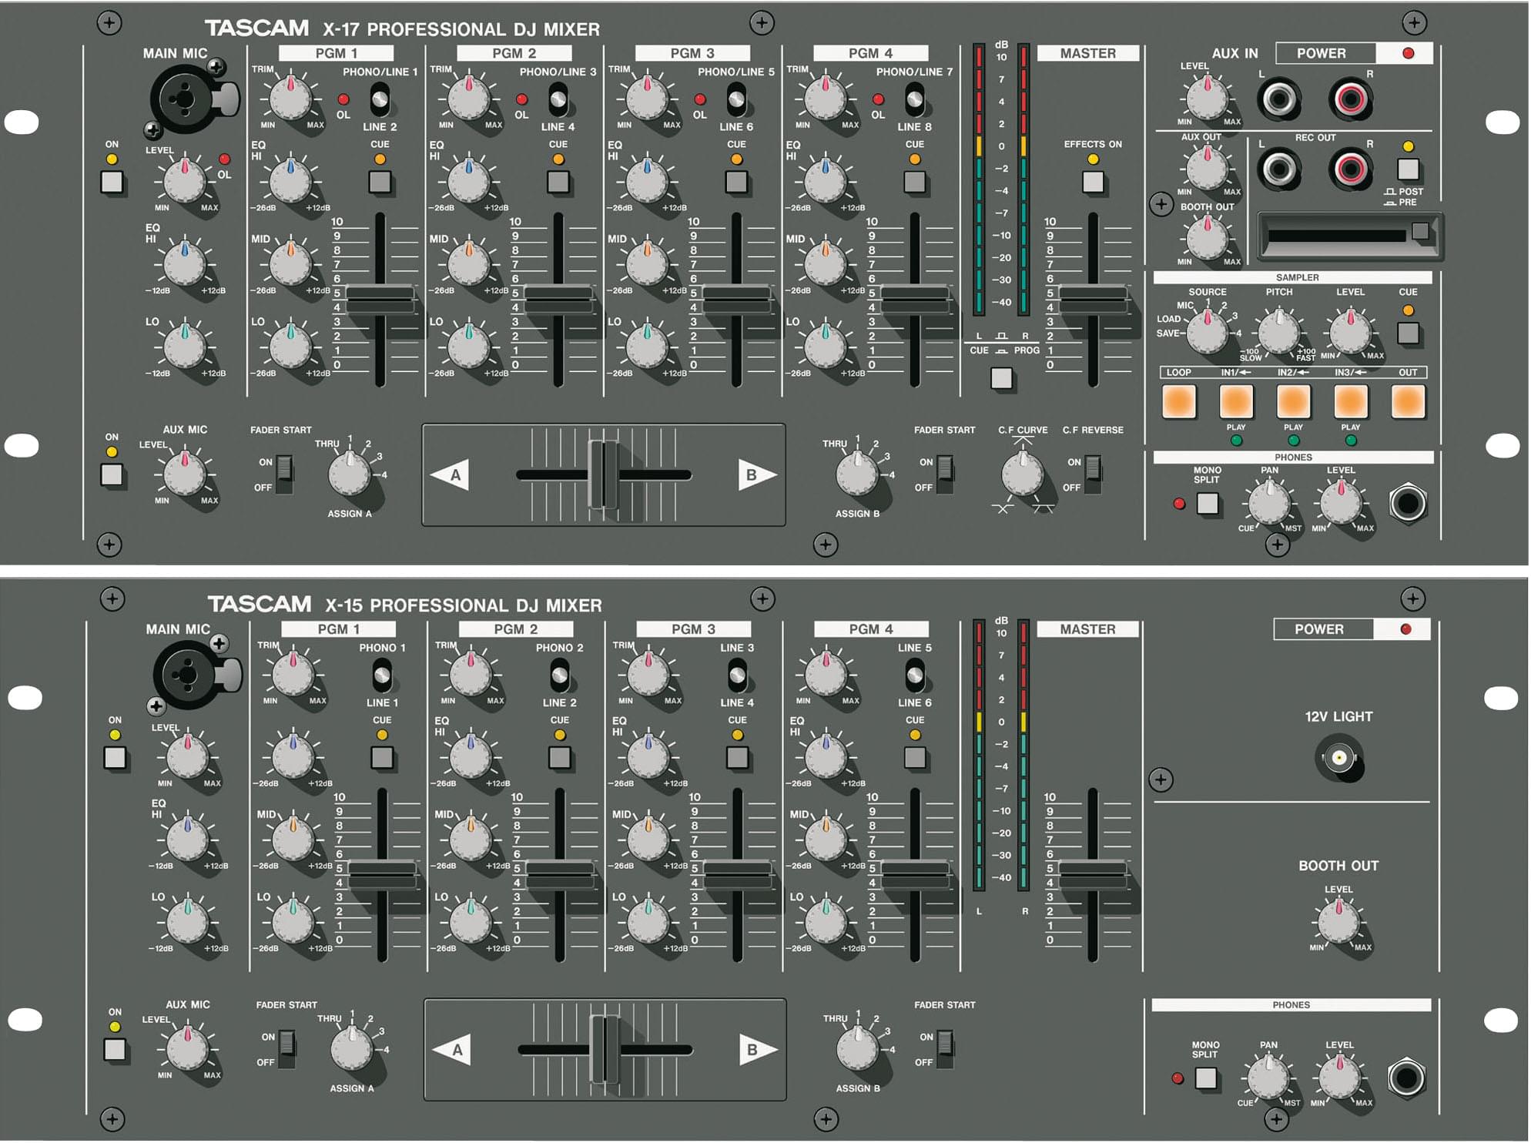
Task: Flip the X-17 PGM 1 PHONO/LINE 1 switch
Action: (380, 99)
